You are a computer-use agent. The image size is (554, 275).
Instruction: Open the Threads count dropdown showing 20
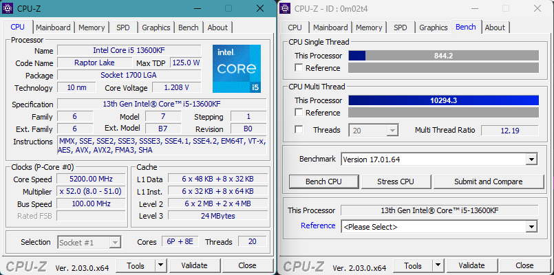(374, 130)
